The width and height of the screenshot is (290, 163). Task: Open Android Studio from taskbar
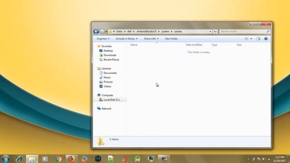[137, 159]
